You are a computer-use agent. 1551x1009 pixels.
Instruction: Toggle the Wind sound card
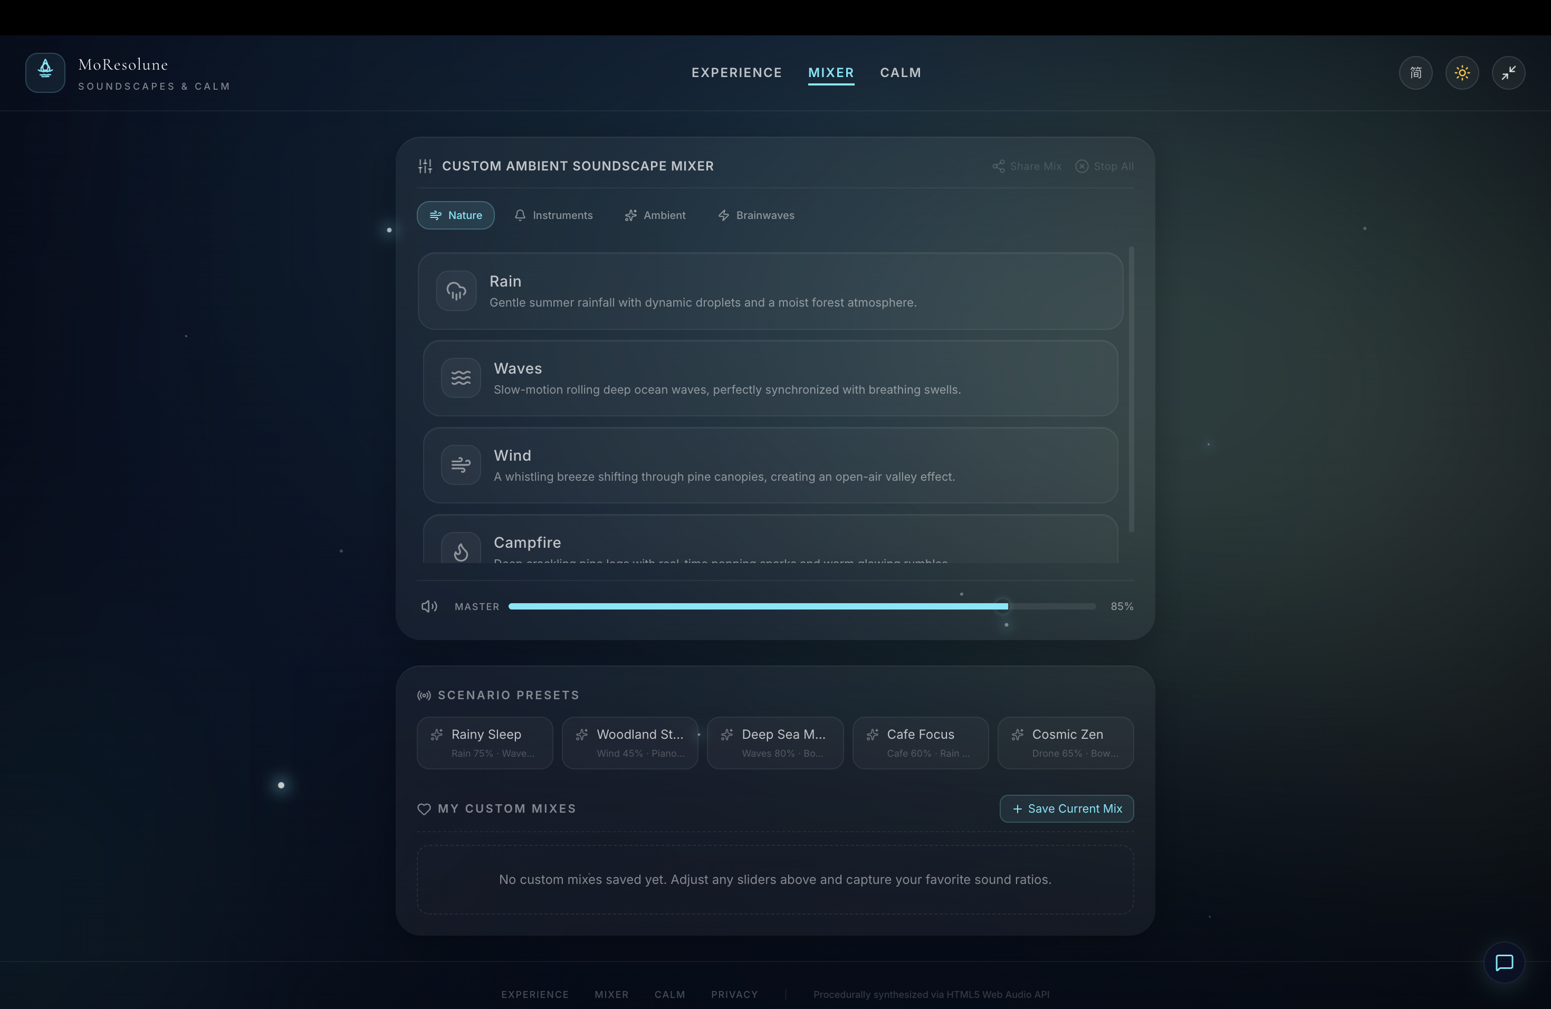[x=770, y=465]
